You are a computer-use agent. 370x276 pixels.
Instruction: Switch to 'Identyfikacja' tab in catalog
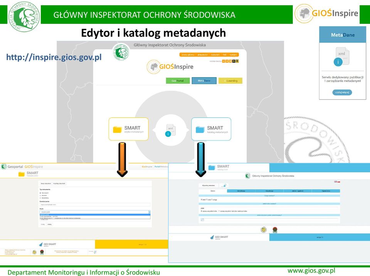(241, 191)
